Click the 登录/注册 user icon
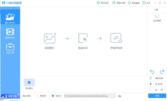167x101 pixels. [114, 3]
